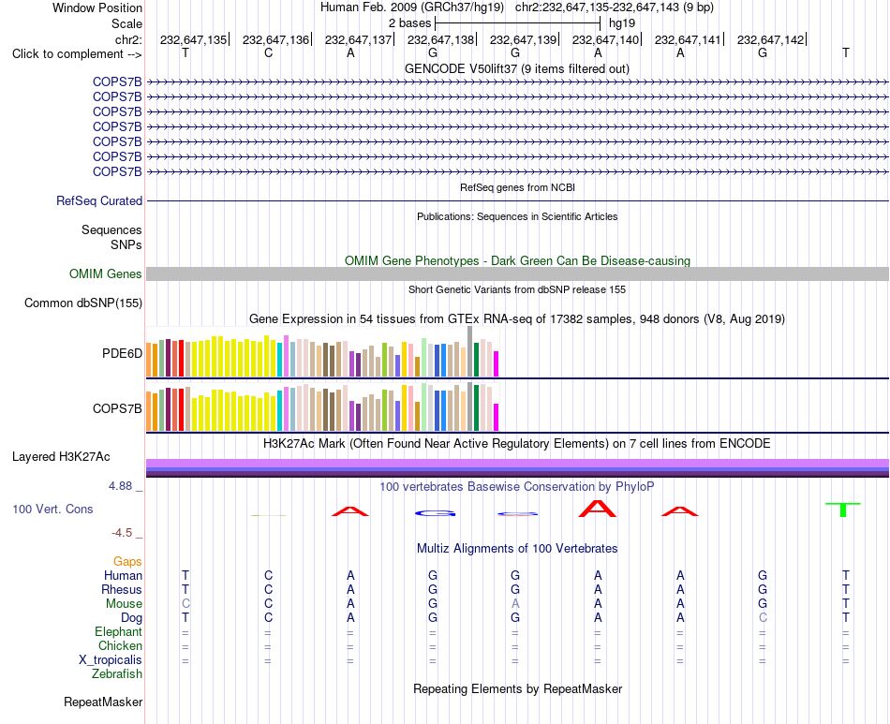Open 'Repeating Elements by RepeatMasker' title
890x724 pixels.
coord(518,688)
